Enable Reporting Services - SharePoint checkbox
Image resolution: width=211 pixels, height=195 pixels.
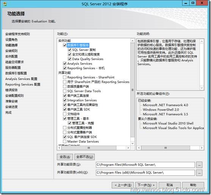(x=65, y=77)
